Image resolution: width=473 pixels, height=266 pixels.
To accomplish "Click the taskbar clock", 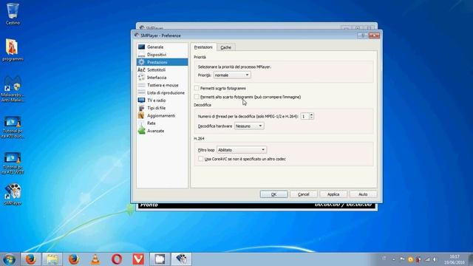I will pos(455,259).
